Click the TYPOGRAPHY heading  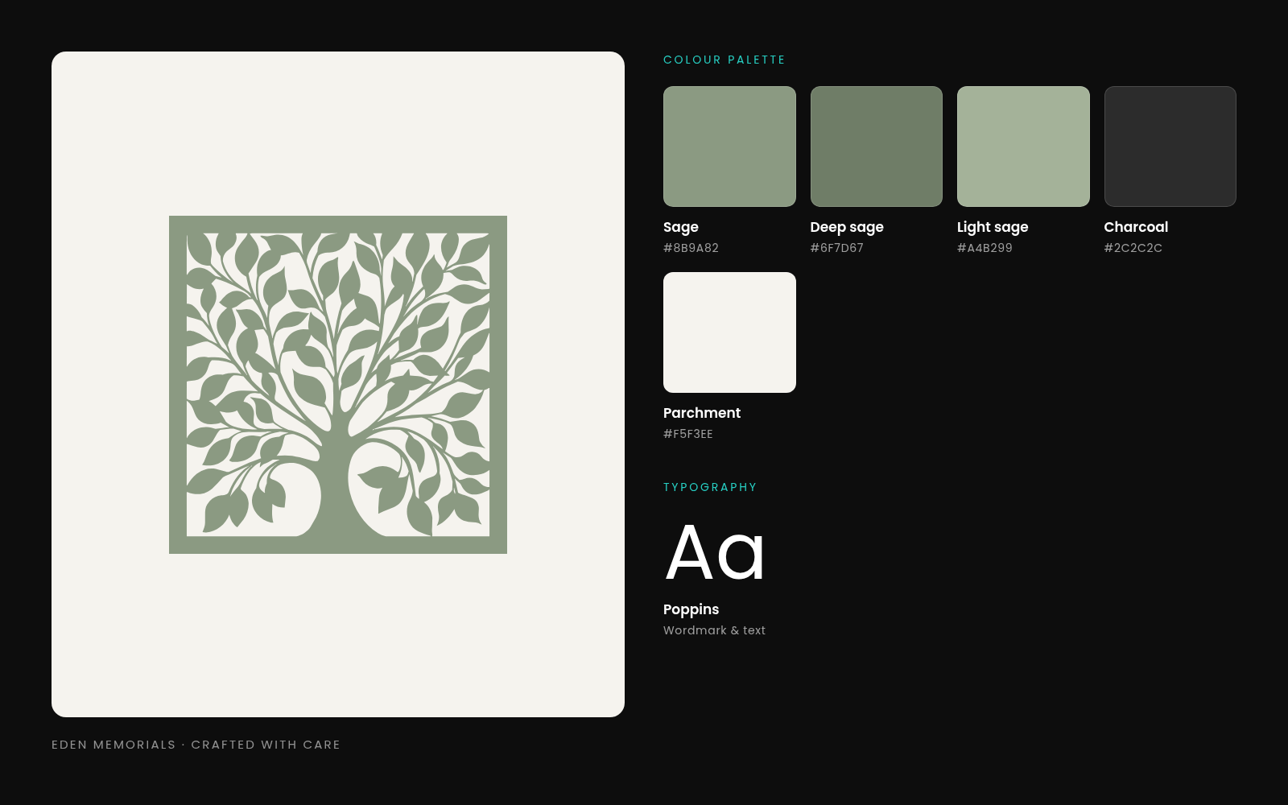pos(710,487)
